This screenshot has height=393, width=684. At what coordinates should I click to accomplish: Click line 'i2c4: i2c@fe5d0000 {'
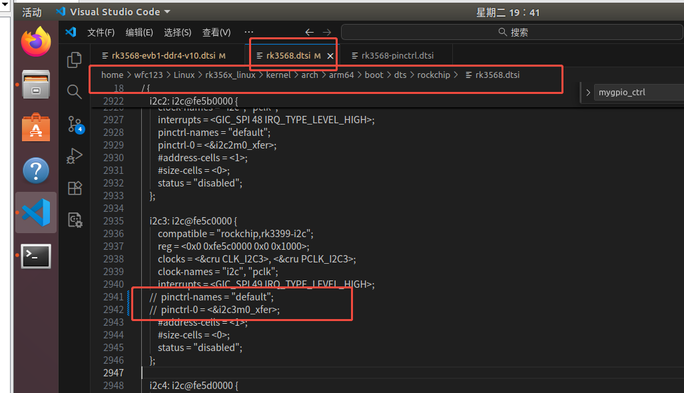click(194, 386)
